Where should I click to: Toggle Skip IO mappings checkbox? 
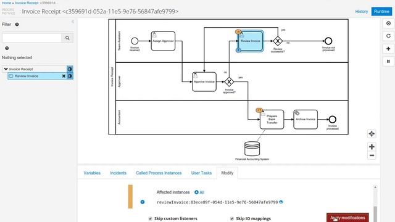point(232,218)
